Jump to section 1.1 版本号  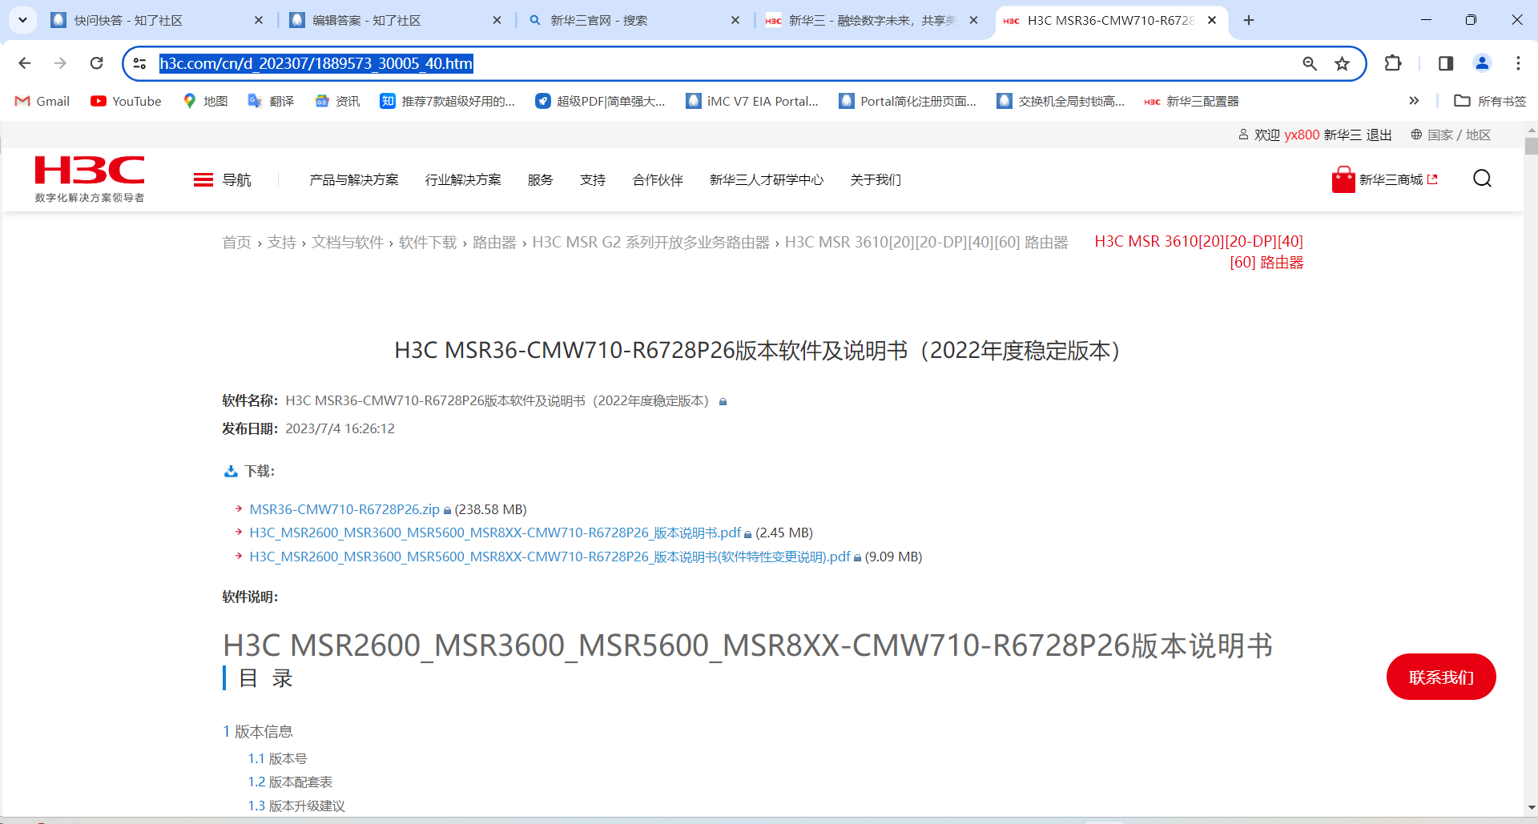pos(277,758)
